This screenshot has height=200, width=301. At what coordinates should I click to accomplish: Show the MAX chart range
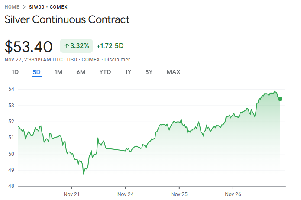click(x=174, y=72)
